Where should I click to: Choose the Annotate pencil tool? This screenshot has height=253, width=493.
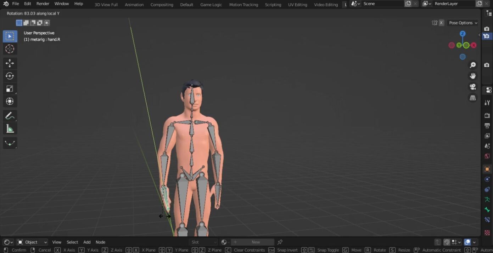tap(10, 116)
